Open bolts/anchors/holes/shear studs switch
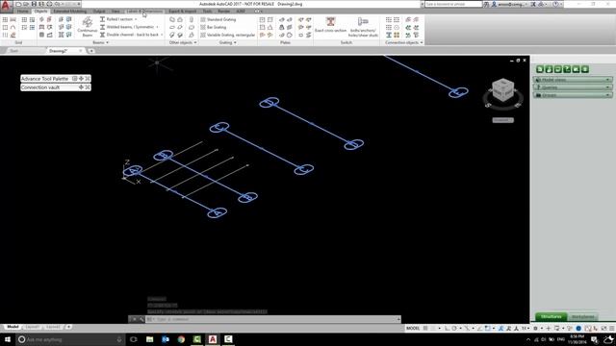This screenshot has width=616, height=346. click(363, 27)
